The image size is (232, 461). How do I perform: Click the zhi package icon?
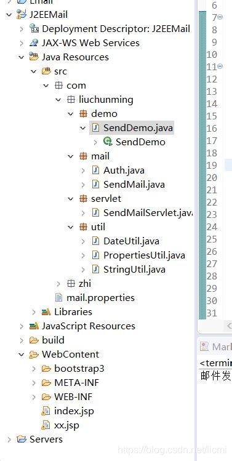[x=71, y=284]
